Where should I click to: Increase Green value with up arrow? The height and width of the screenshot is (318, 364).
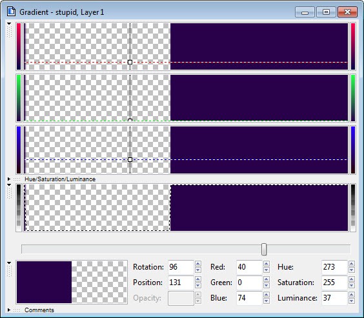pos(267,279)
